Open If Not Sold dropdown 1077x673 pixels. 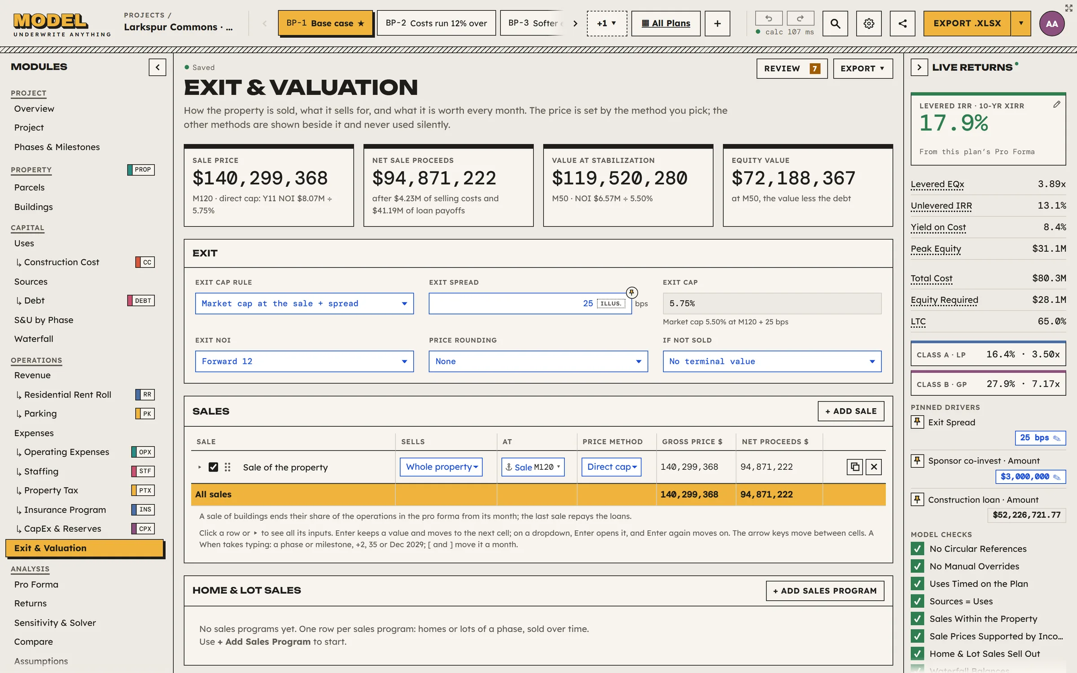pos(772,361)
